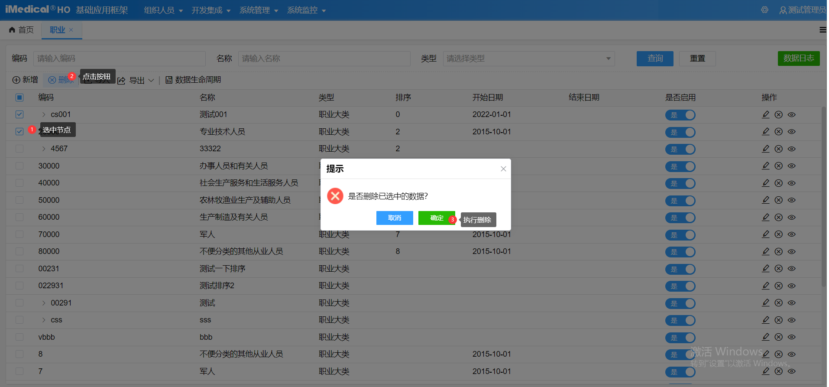
Task: Uncheck the checkbox for row cs001
Action: pyautogui.click(x=19, y=114)
